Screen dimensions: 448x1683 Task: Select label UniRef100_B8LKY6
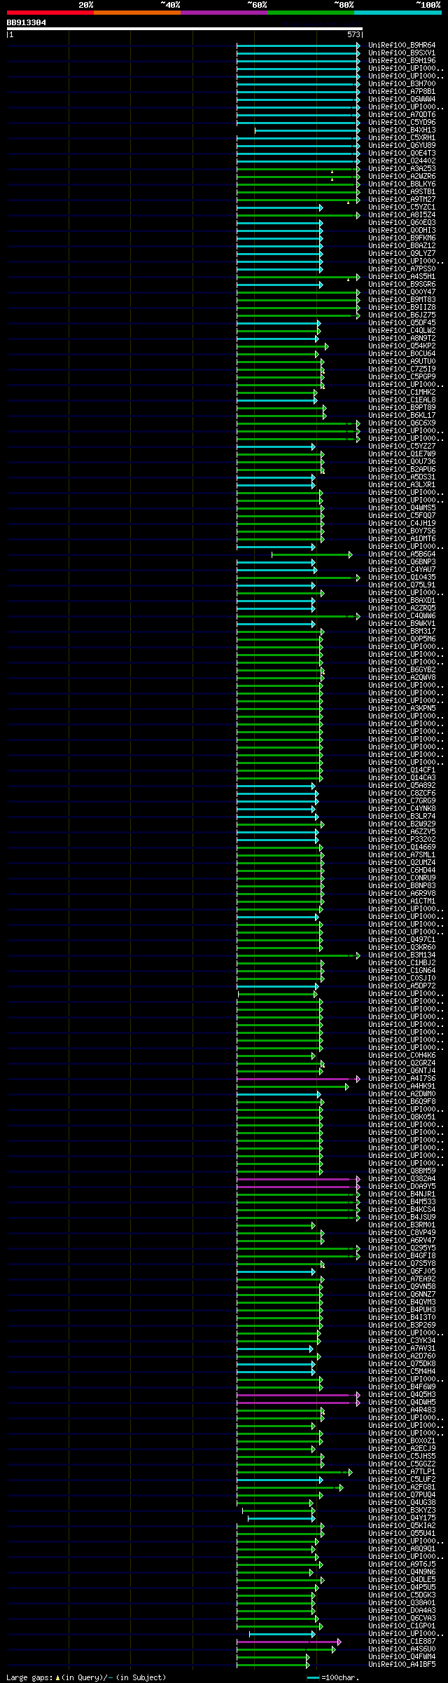(x=402, y=184)
